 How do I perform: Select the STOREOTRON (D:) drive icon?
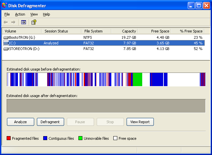coord(6,49)
